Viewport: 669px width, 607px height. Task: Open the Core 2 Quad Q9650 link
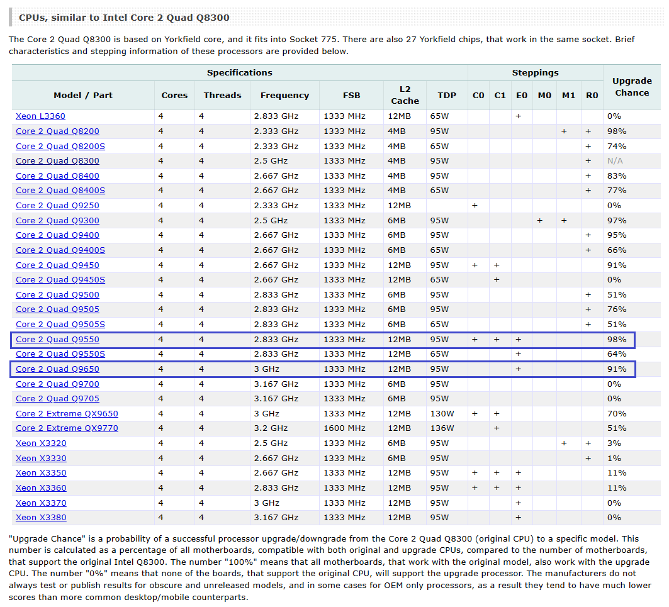coord(58,369)
